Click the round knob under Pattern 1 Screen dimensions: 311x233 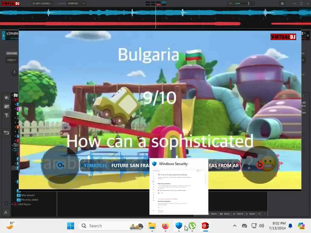pos(14,72)
